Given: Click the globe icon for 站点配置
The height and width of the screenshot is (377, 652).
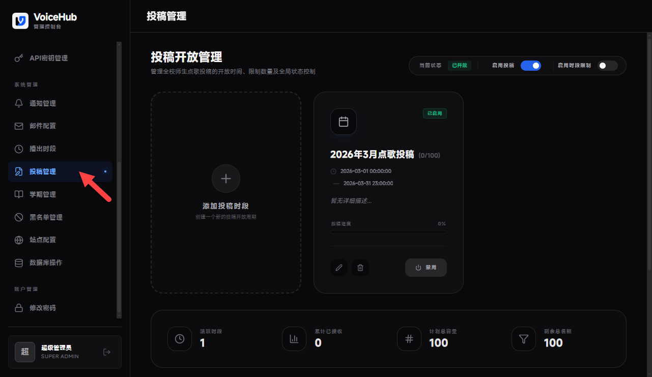Looking at the screenshot, I should 19,240.
